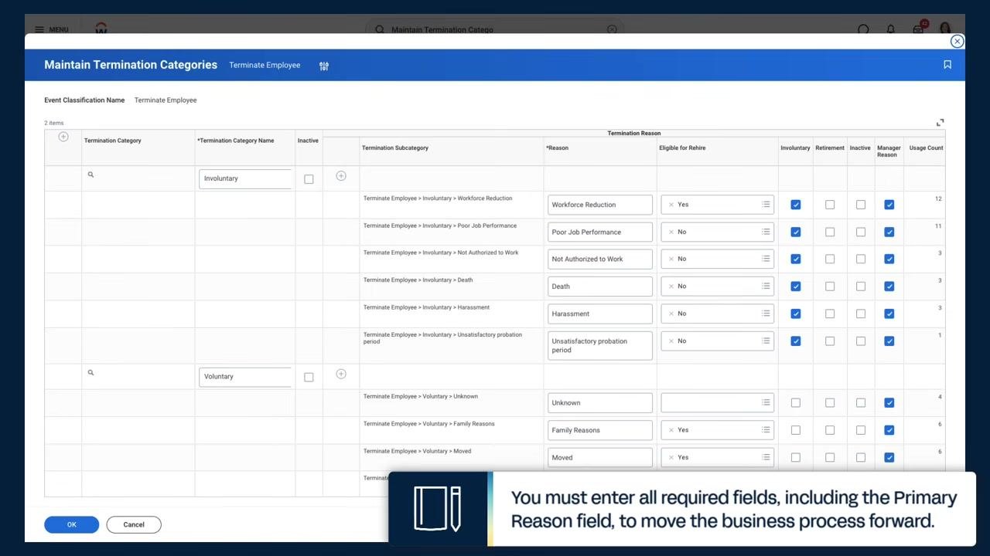Click search icon in Involuntary category row
The width and height of the screenshot is (990, 556).
pyautogui.click(x=90, y=175)
